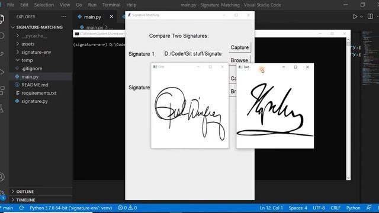Click the code minimap in the editor
Viewport: 379px width, 213px height.
coord(370,57)
